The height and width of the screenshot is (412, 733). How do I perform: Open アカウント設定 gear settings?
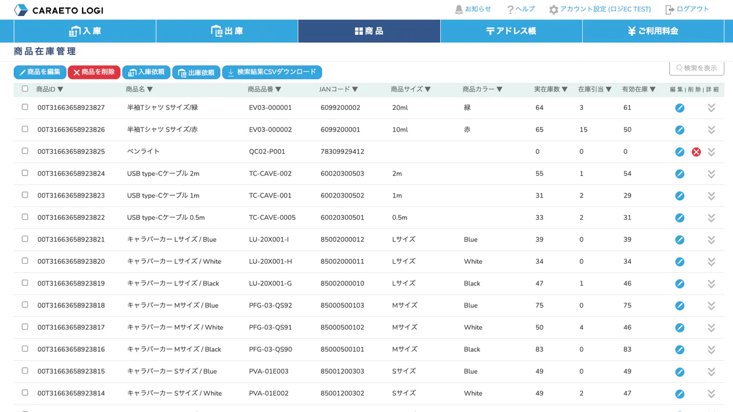point(600,9)
